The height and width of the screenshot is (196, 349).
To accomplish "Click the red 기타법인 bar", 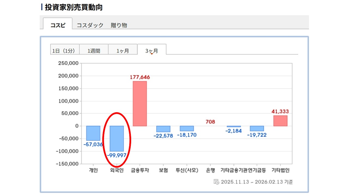I will pyautogui.click(x=280, y=121).
